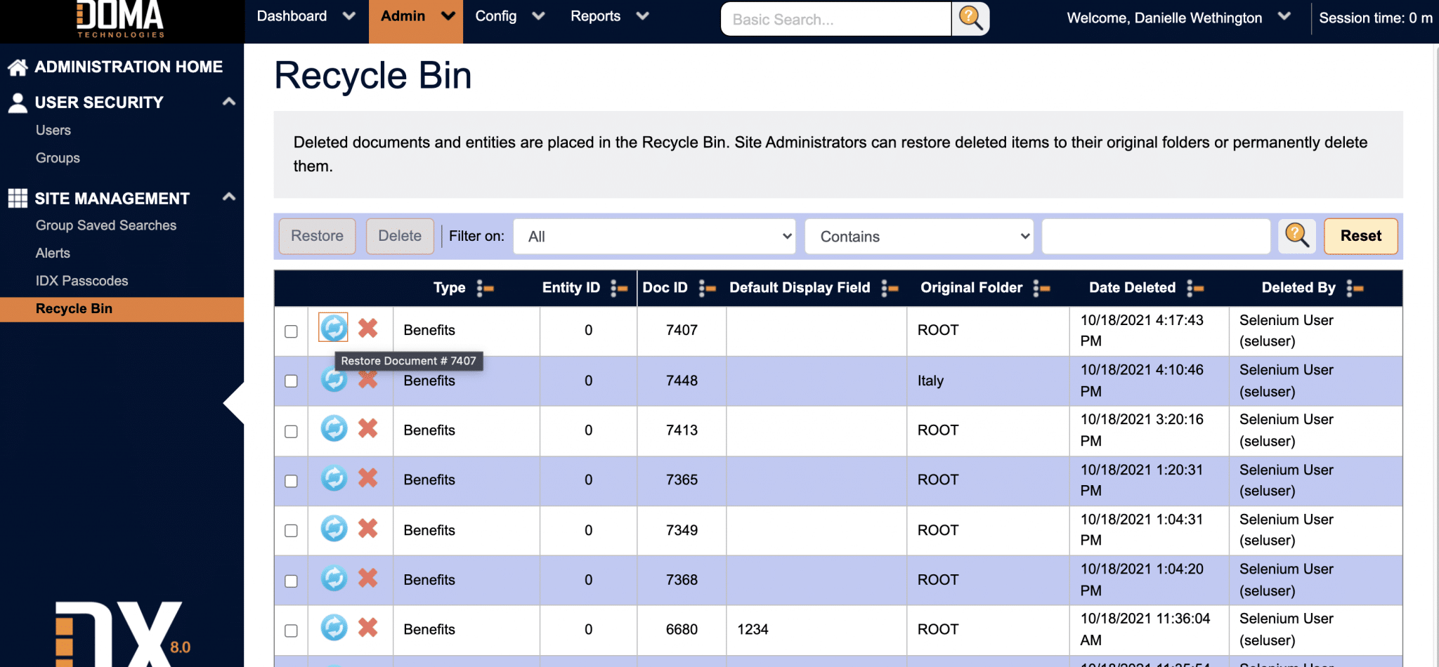Delete document 7413 using the red X
This screenshot has height=667, width=1439.
[367, 428]
